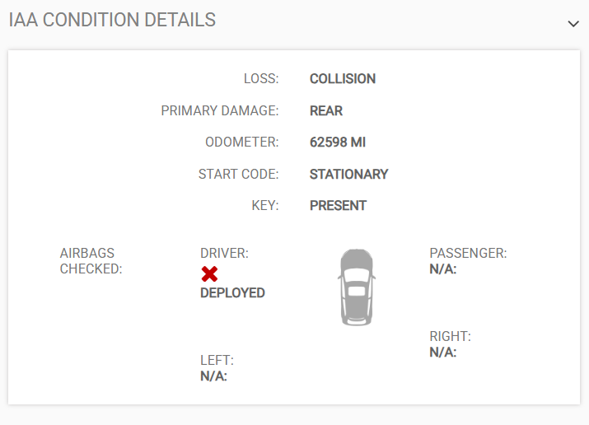
Task: Click the STATIONARY start code value
Action: (x=348, y=175)
